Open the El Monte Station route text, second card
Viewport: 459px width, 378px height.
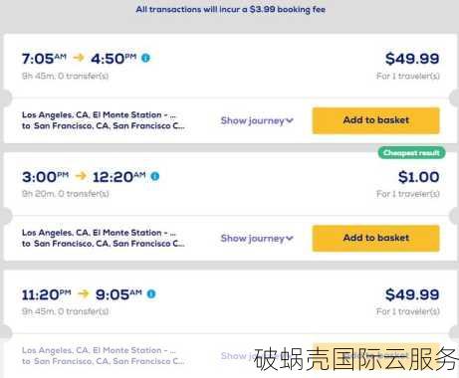pos(104,238)
